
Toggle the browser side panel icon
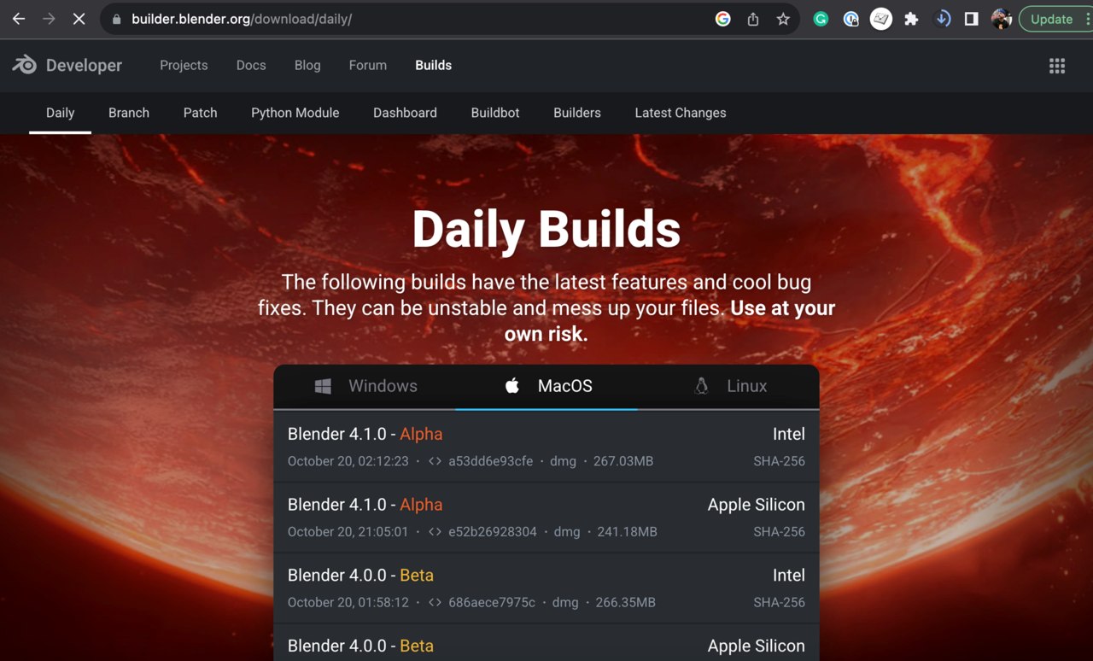point(971,19)
